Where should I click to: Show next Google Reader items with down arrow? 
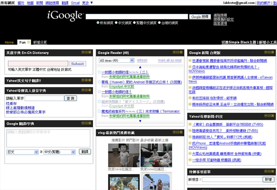point(140,121)
